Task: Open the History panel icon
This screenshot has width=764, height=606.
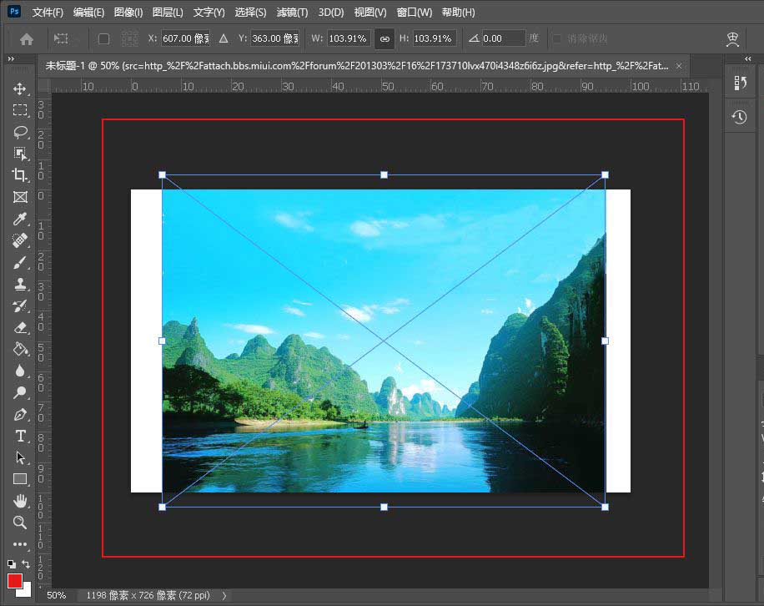Action: (740, 117)
